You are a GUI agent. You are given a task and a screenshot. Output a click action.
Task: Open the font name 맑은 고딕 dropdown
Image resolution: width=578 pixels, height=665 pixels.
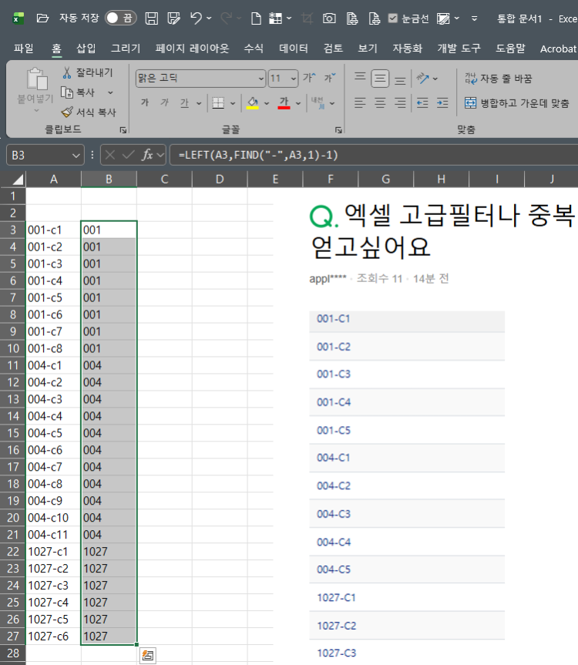pos(261,78)
